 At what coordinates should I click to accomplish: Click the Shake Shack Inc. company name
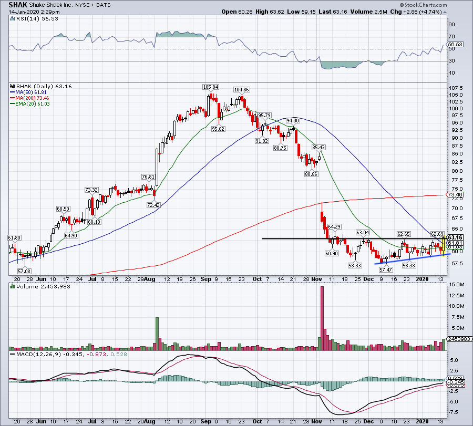[51, 5]
